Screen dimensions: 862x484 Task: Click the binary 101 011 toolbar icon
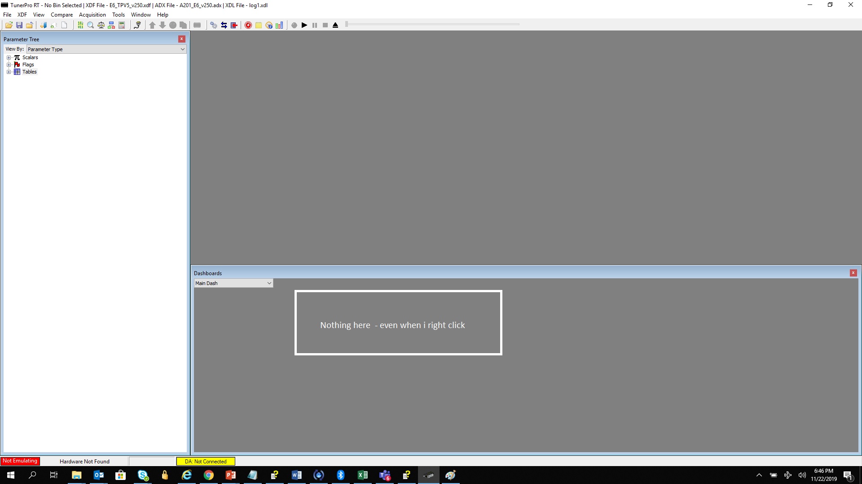tap(80, 25)
